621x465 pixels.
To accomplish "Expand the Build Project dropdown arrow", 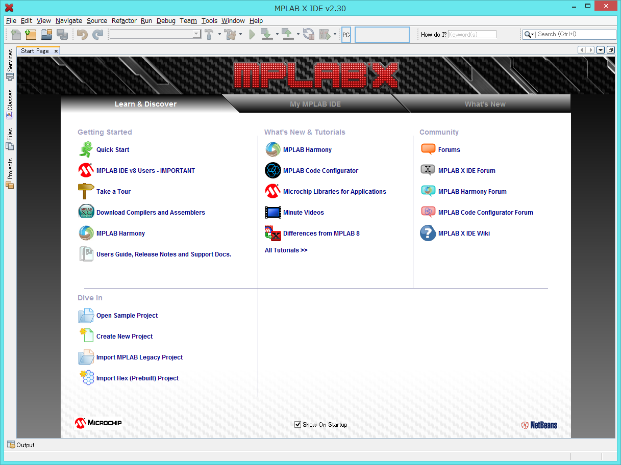I will (x=219, y=35).
